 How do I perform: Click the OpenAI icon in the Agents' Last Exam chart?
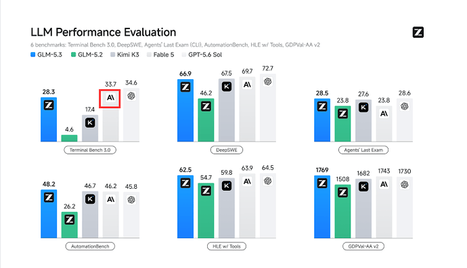click(405, 106)
